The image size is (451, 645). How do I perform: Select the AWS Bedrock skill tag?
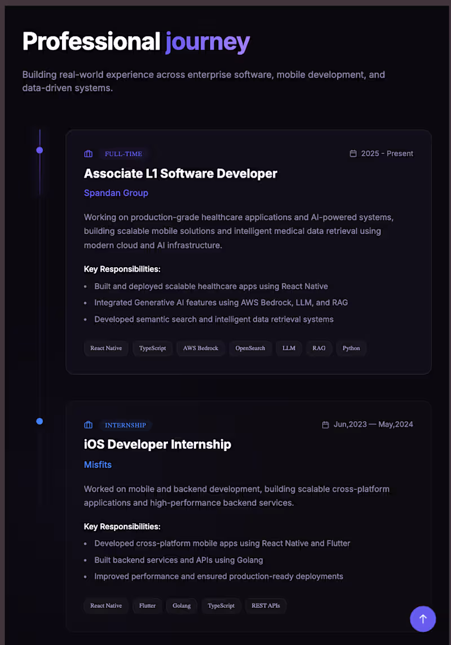[x=201, y=348]
